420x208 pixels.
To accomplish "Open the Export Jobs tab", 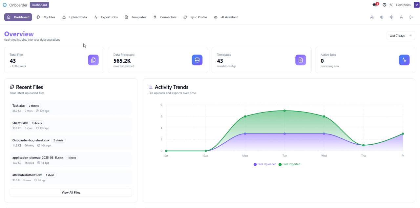I will tap(106, 17).
